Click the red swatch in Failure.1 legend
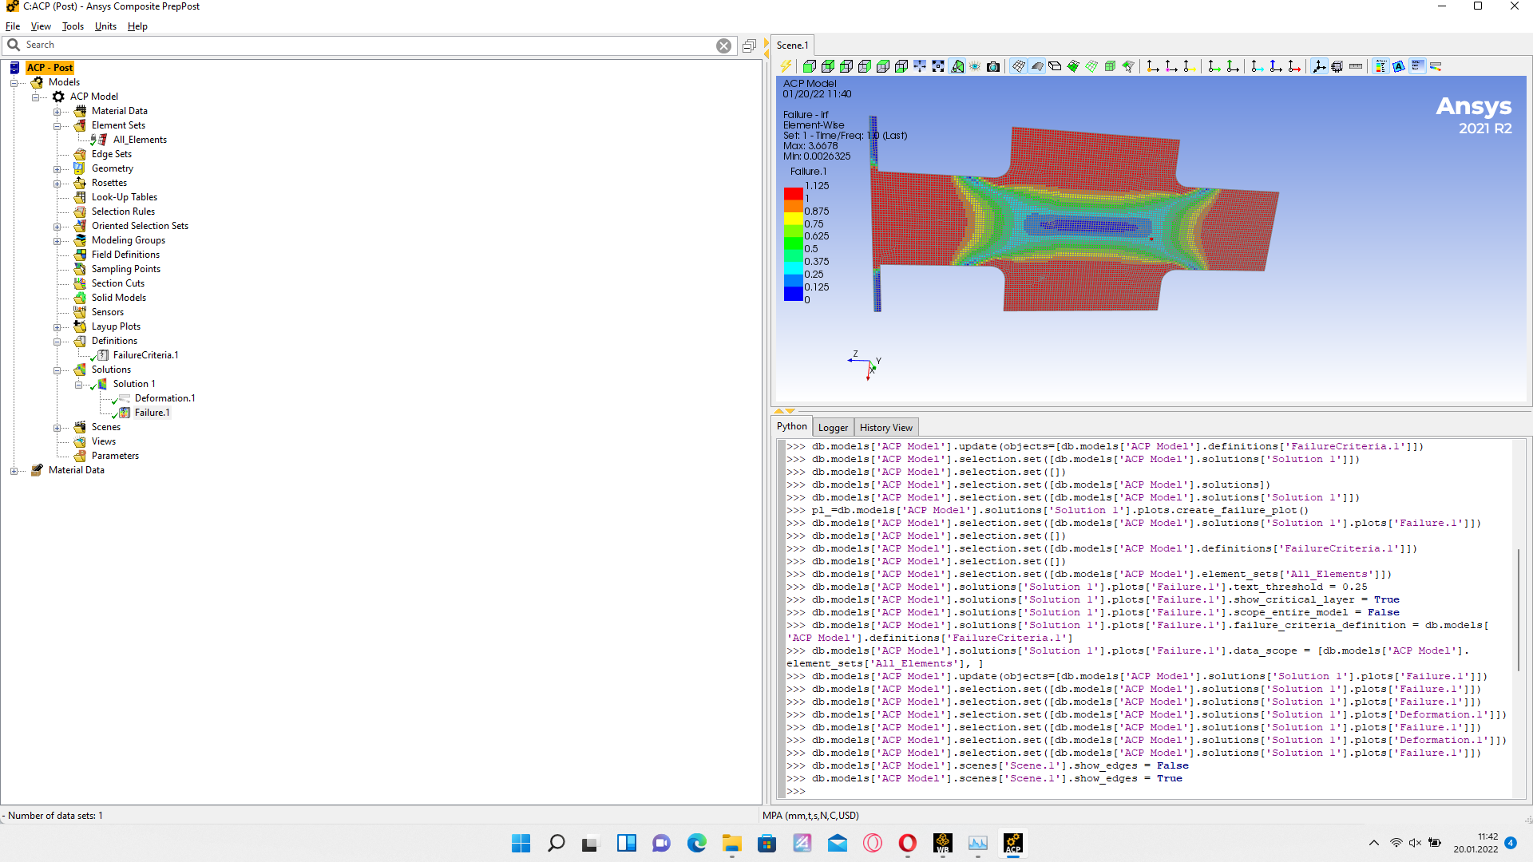Image resolution: width=1533 pixels, height=862 pixels. point(793,193)
